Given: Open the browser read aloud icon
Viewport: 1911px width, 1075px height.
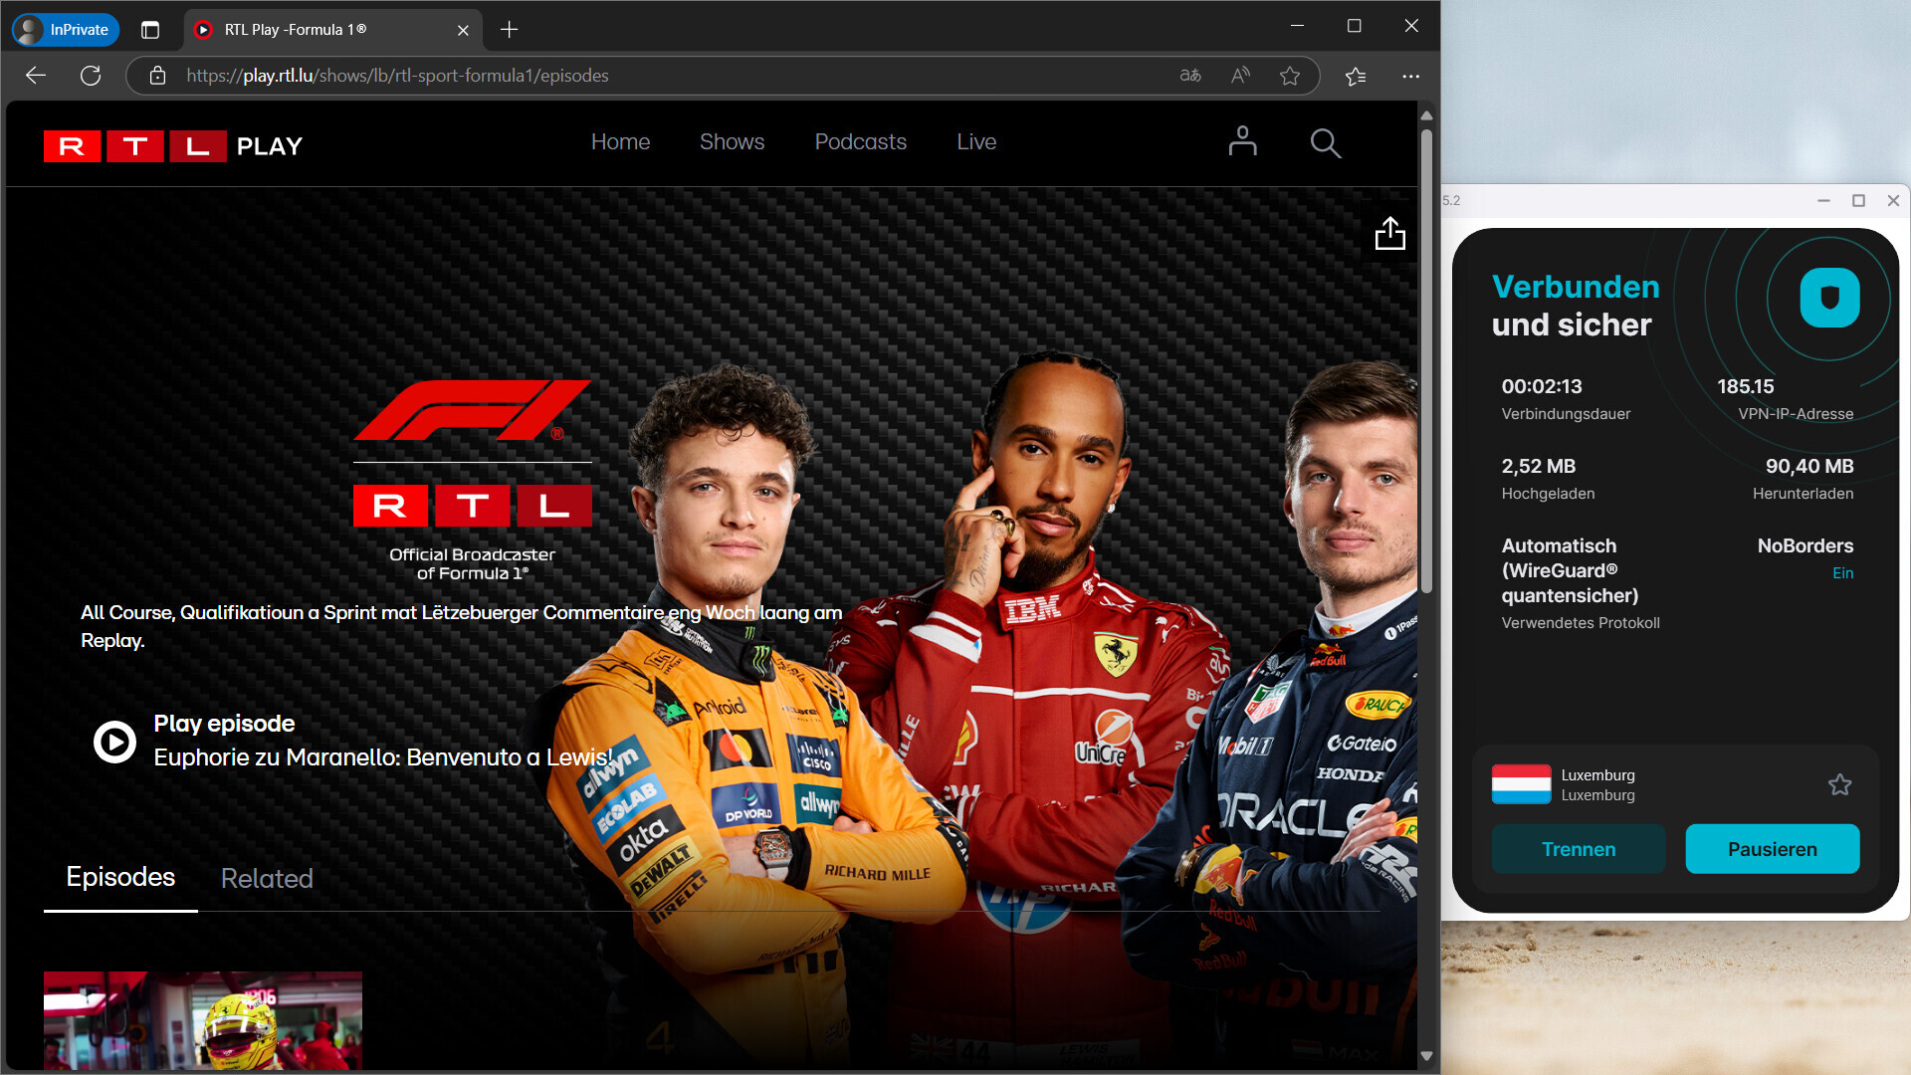Looking at the screenshot, I should coord(1240,76).
